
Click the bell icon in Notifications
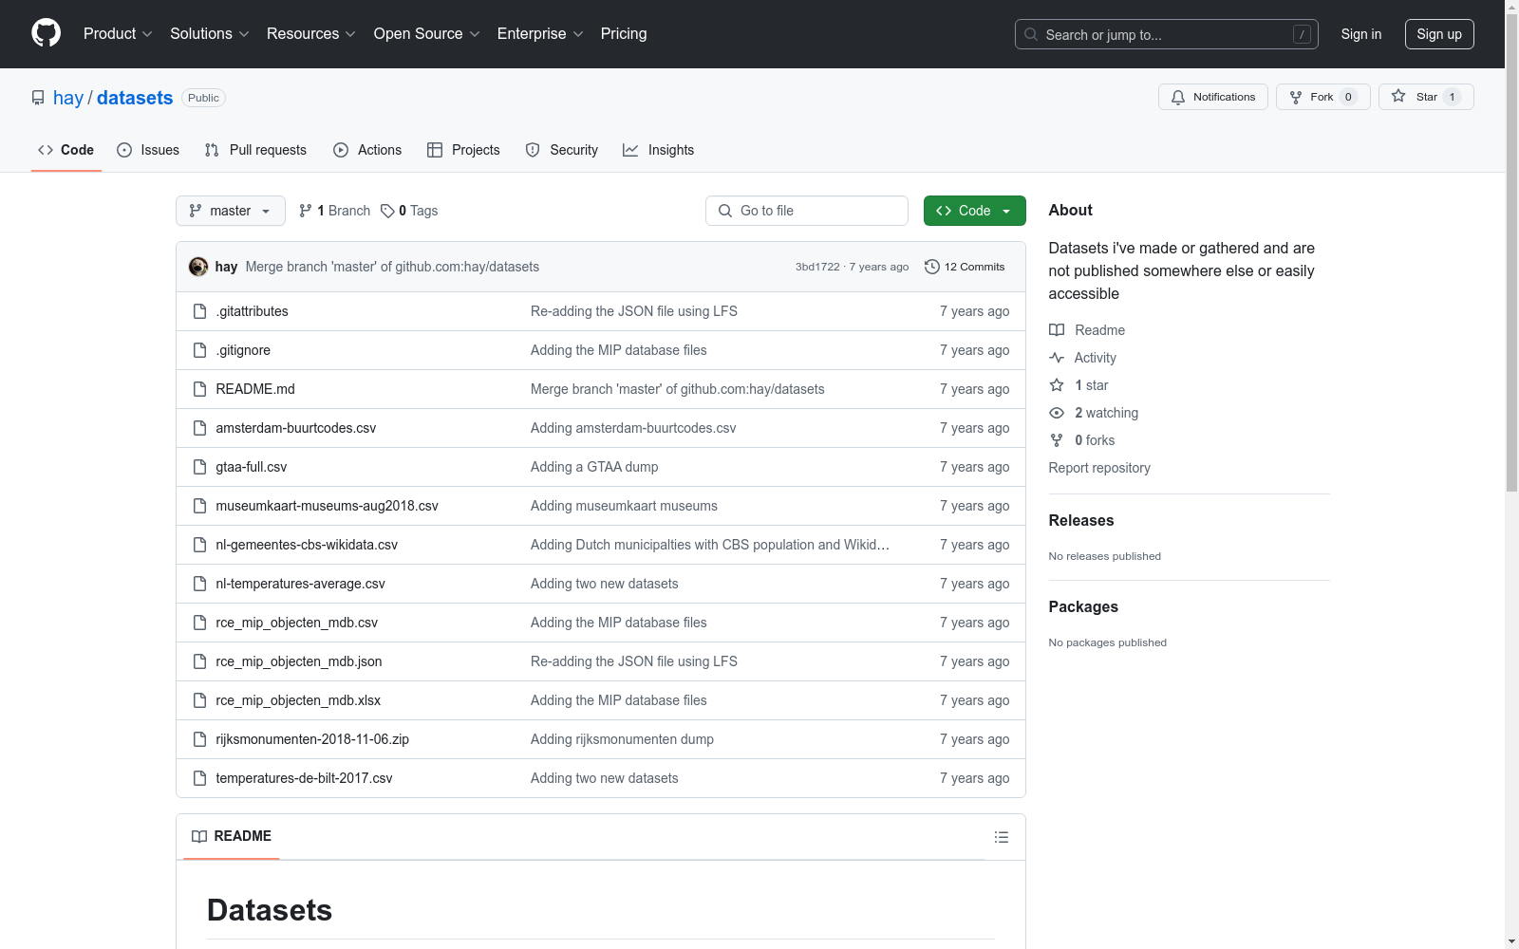(1178, 97)
